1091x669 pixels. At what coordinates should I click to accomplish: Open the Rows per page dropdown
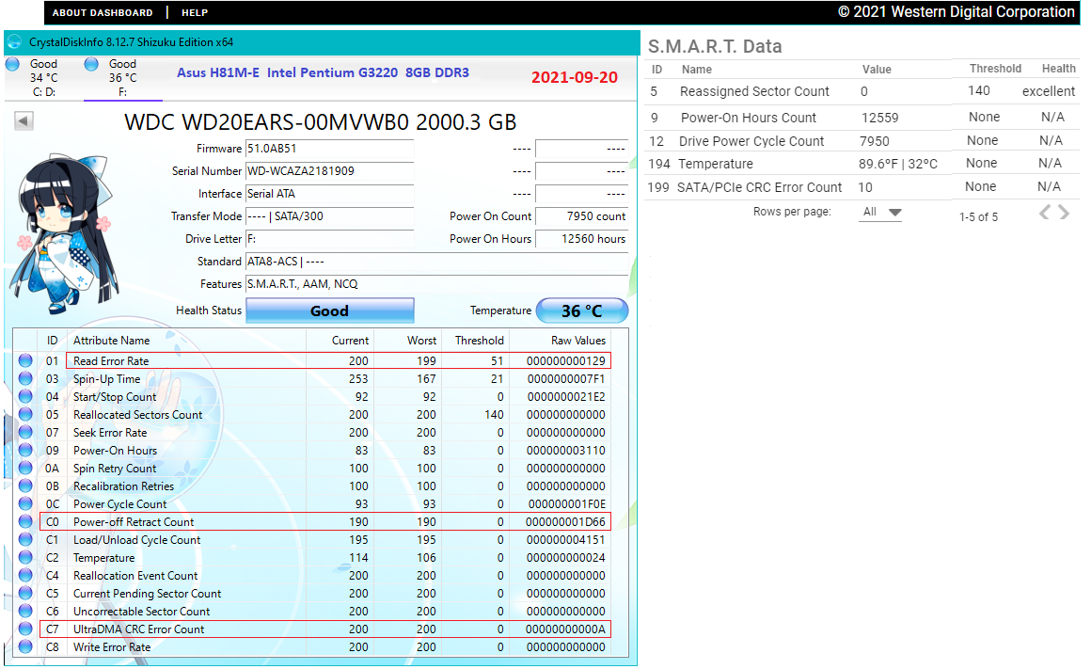(881, 213)
